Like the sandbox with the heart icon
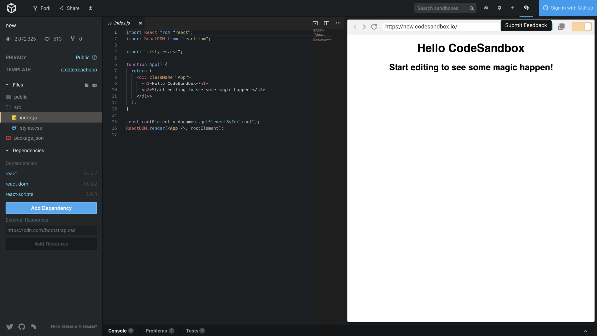Screen dimensions: 597x336 coord(47,39)
